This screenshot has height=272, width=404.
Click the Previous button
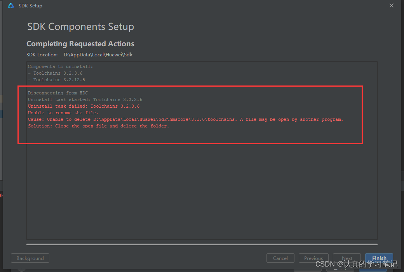click(313, 258)
